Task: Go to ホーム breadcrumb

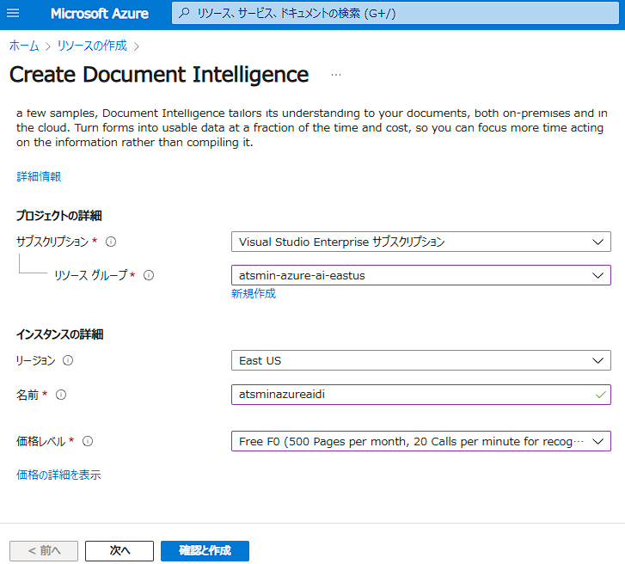Action: point(24,46)
